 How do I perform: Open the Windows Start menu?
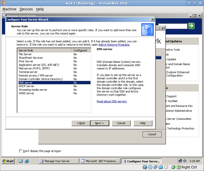click(8, 161)
